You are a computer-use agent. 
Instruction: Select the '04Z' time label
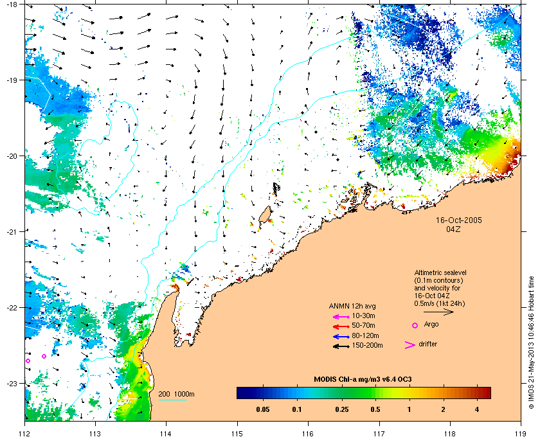pos(453,229)
